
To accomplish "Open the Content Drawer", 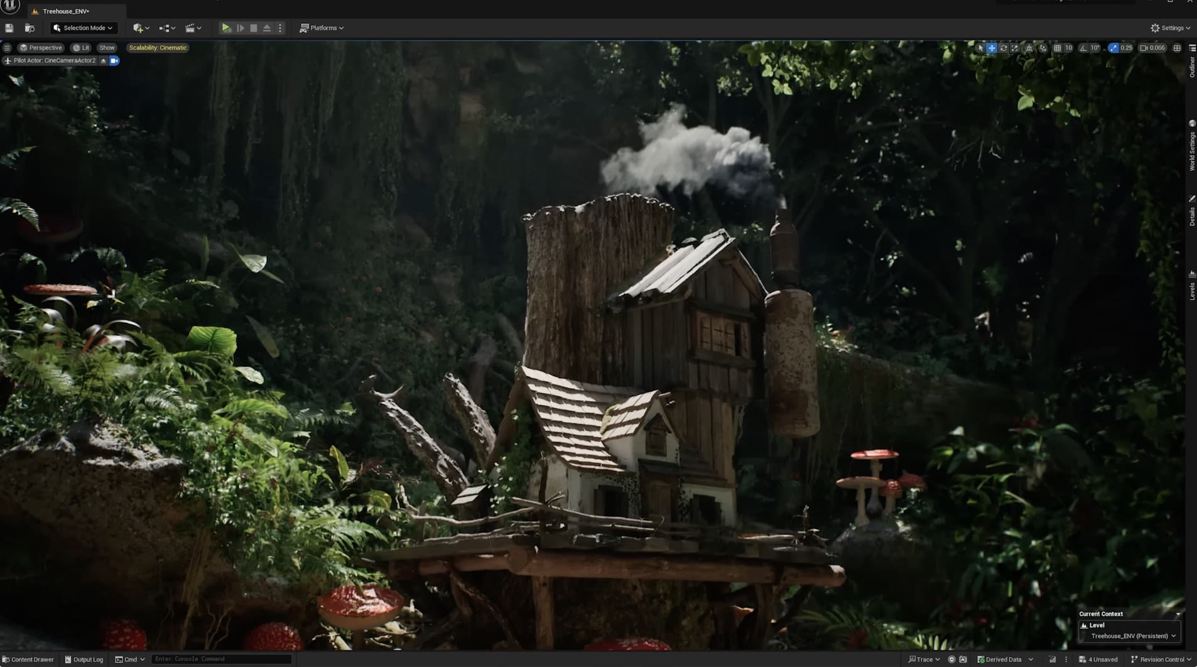I will (28, 659).
